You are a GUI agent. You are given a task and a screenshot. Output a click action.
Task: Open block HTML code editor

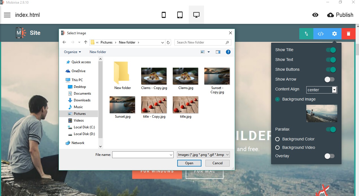[320, 33]
